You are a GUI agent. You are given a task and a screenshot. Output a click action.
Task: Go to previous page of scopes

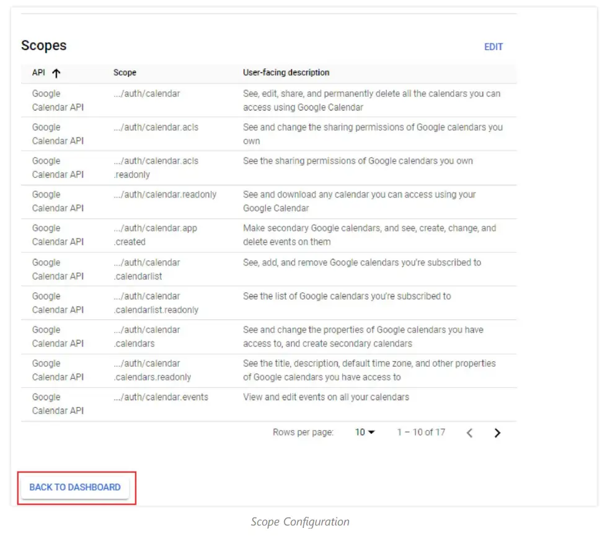point(469,433)
